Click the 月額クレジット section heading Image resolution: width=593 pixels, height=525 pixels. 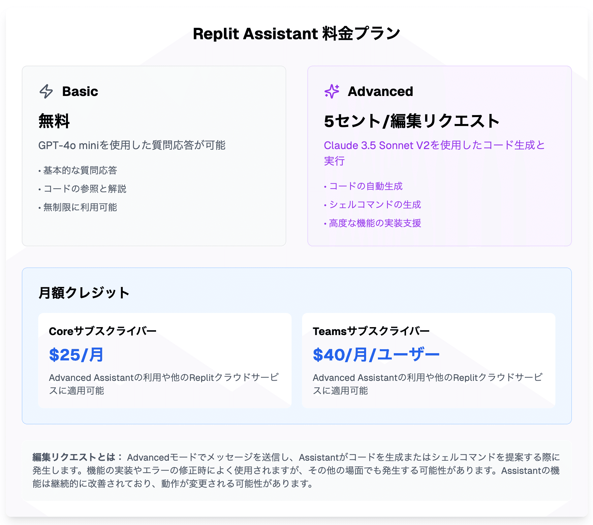click(84, 293)
